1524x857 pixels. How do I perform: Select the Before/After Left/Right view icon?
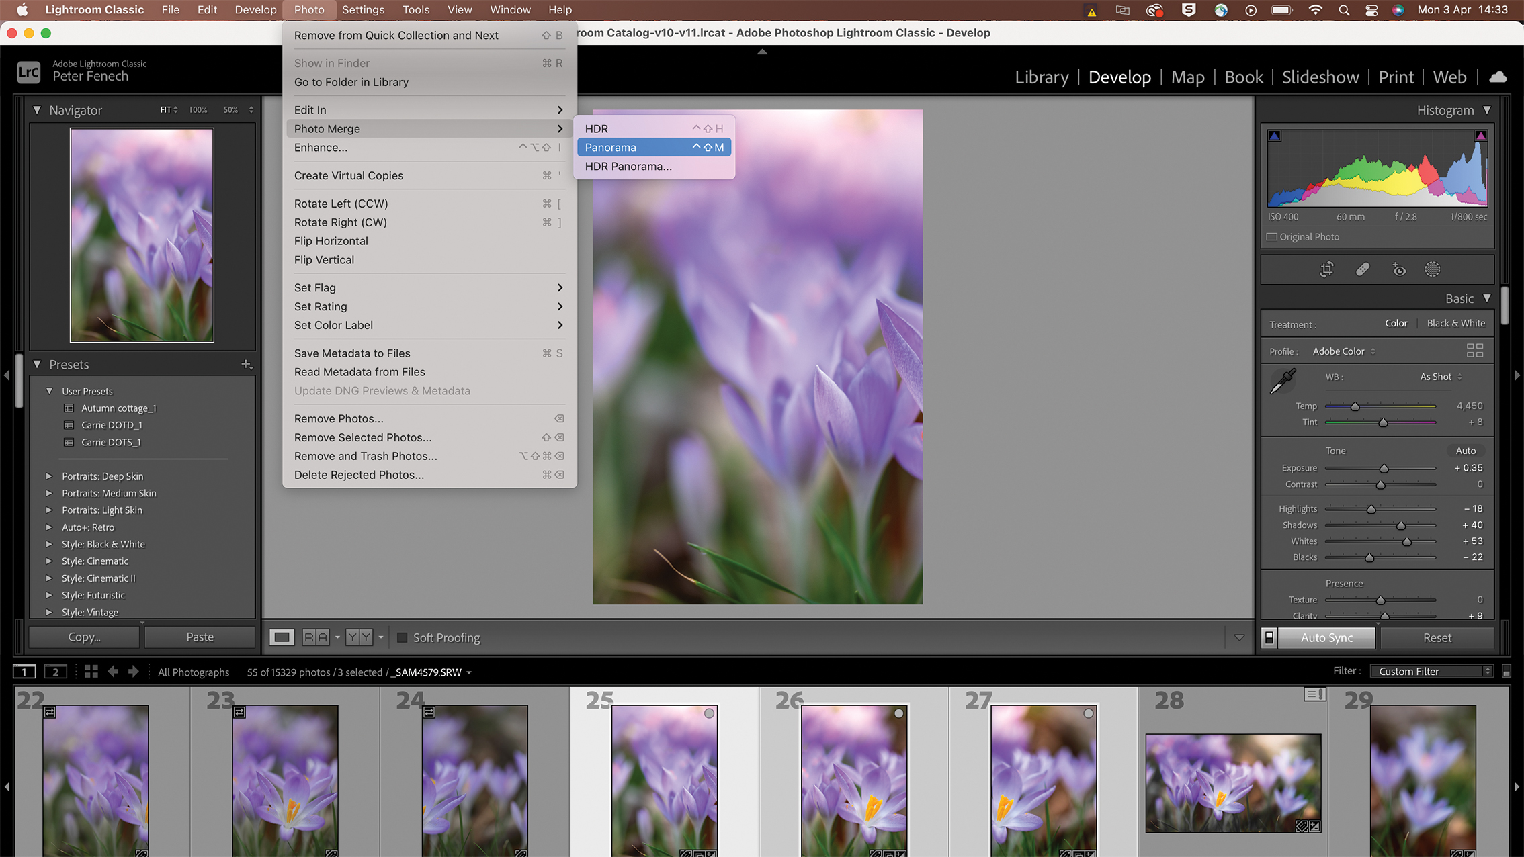click(x=316, y=637)
